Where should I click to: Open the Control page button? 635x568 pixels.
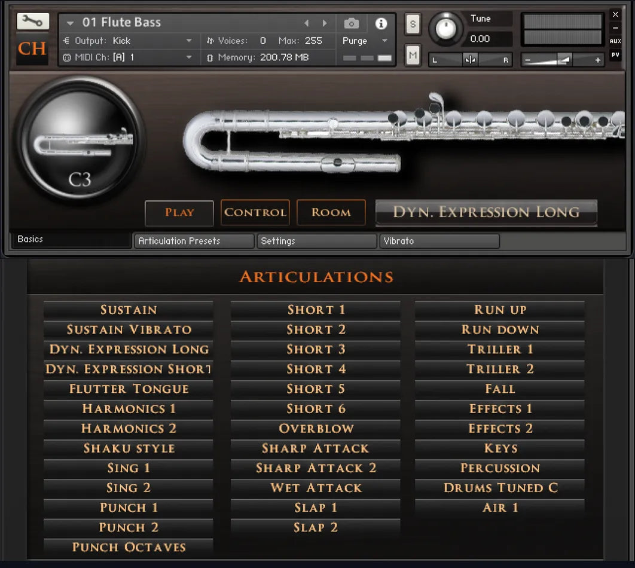click(255, 212)
